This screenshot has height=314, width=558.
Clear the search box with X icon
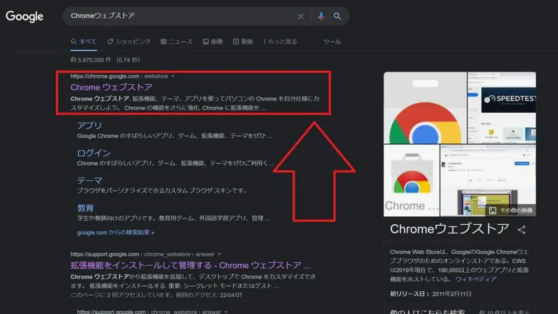pos(301,16)
